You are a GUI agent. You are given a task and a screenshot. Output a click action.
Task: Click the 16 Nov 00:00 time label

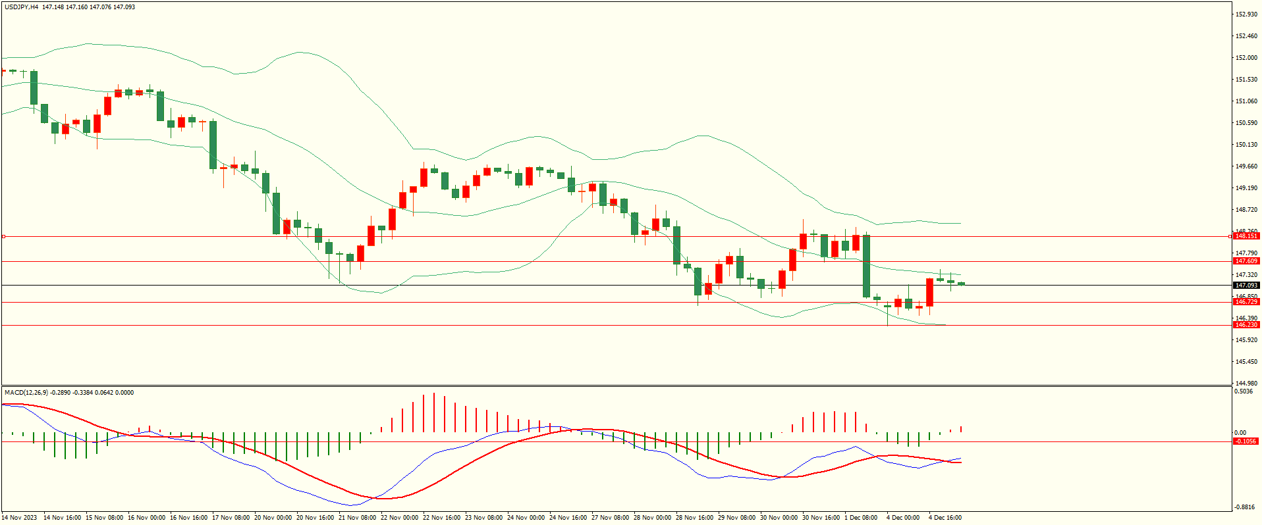pos(146,518)
